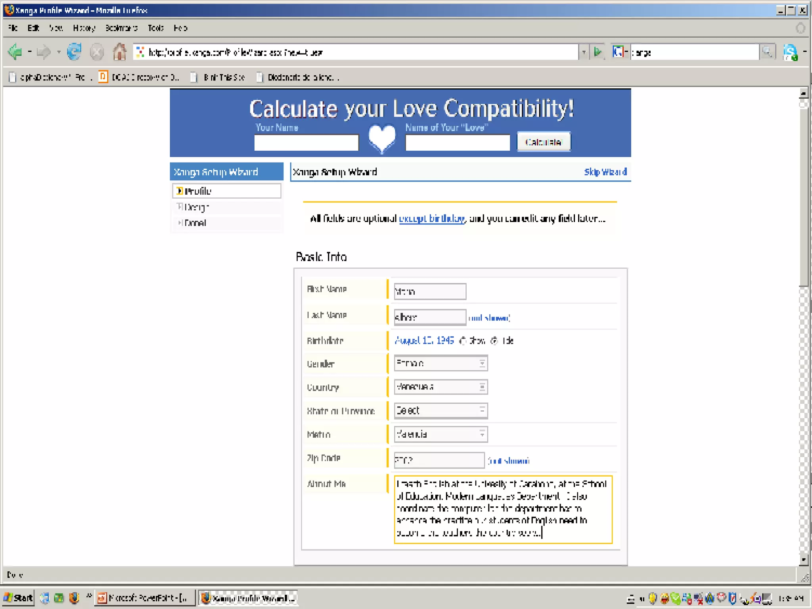812x609 pixels.
Task: Click the Skype toolbar icon
Action: (790, 52)
